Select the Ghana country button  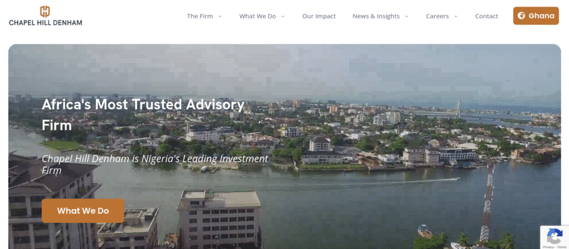pyautogui.click(x=536, y=16)
